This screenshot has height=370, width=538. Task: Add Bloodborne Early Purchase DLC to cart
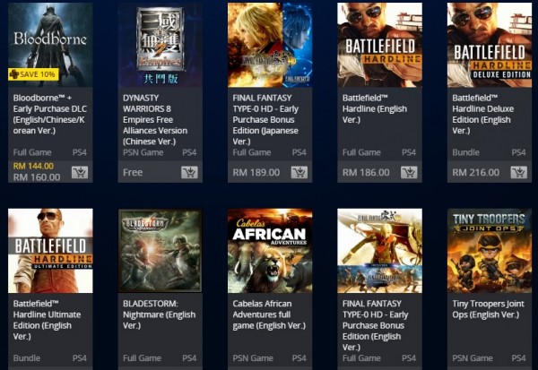(x=80, y=172)
